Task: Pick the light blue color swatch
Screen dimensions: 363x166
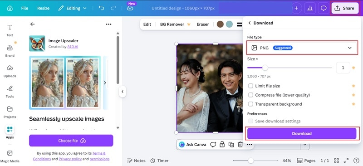Action: click(229, 24)
